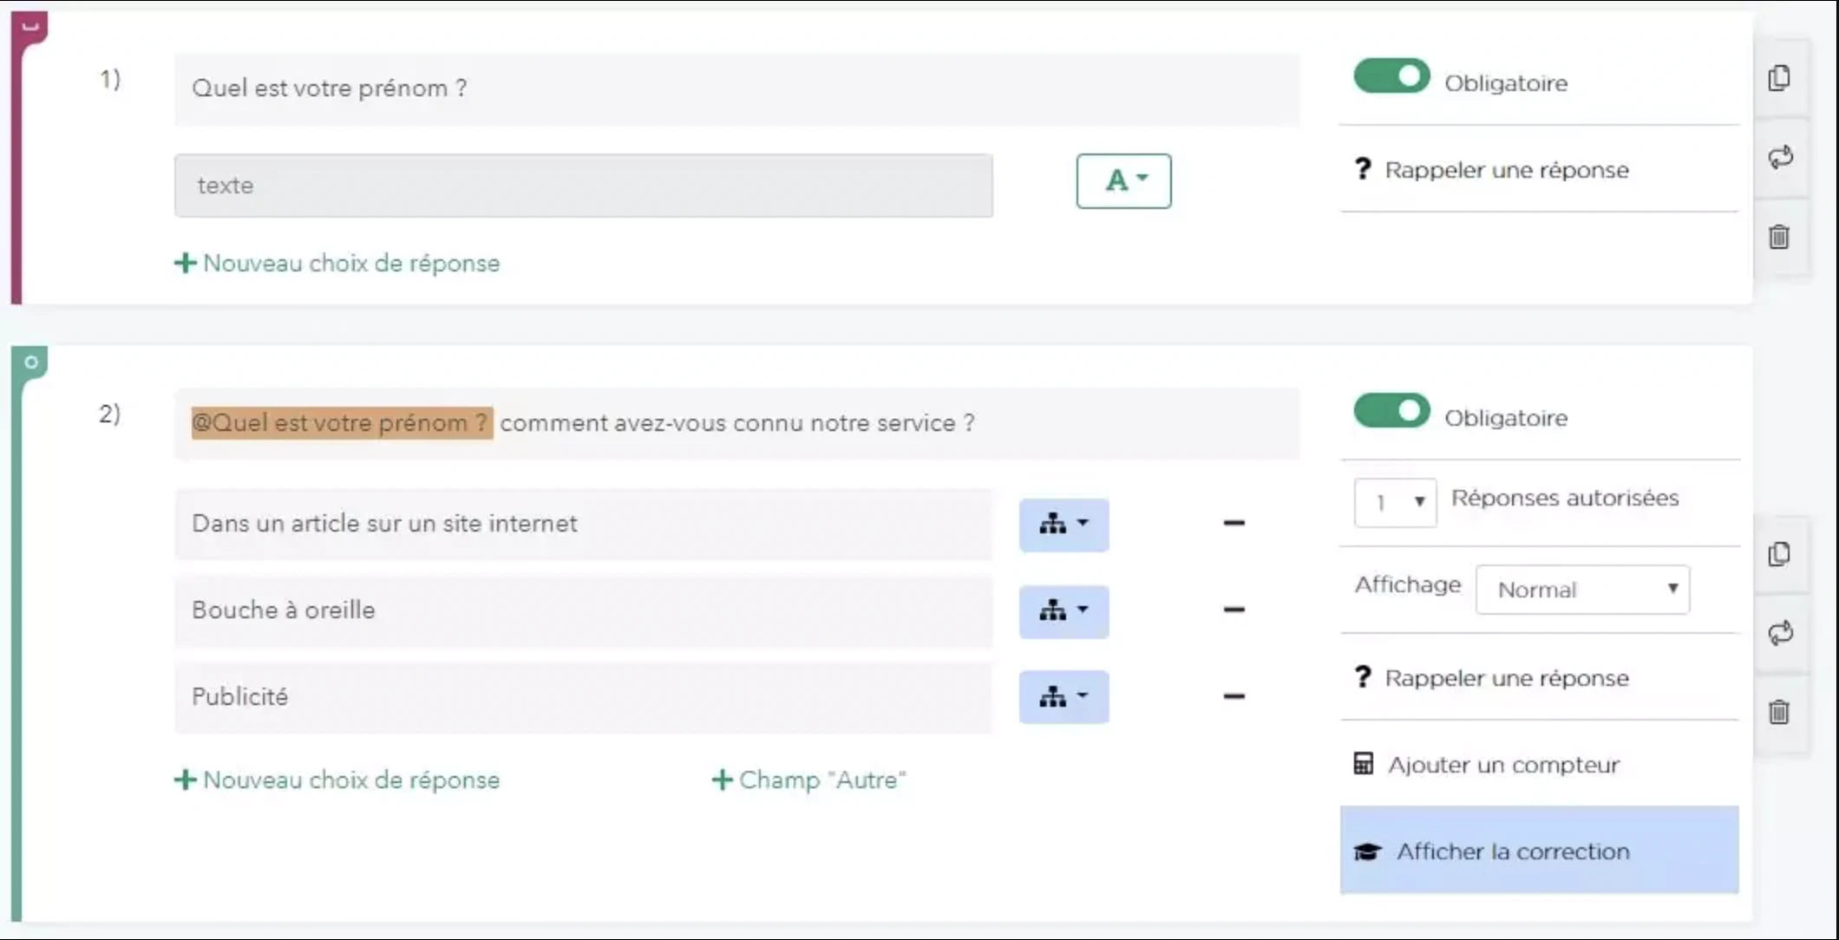Delete question 2 with the trash icon
This screenshot has height=940, width=1839.
[x=1779, y=712]
